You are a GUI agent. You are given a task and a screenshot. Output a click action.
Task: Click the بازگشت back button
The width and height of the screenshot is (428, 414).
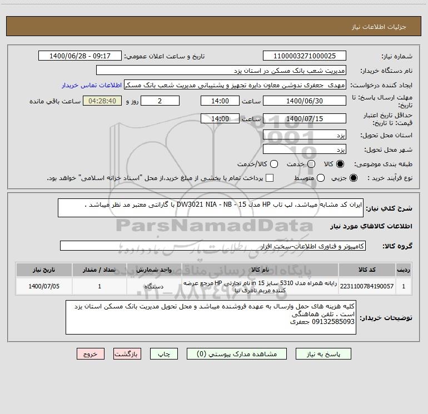(x=127, y=354)
